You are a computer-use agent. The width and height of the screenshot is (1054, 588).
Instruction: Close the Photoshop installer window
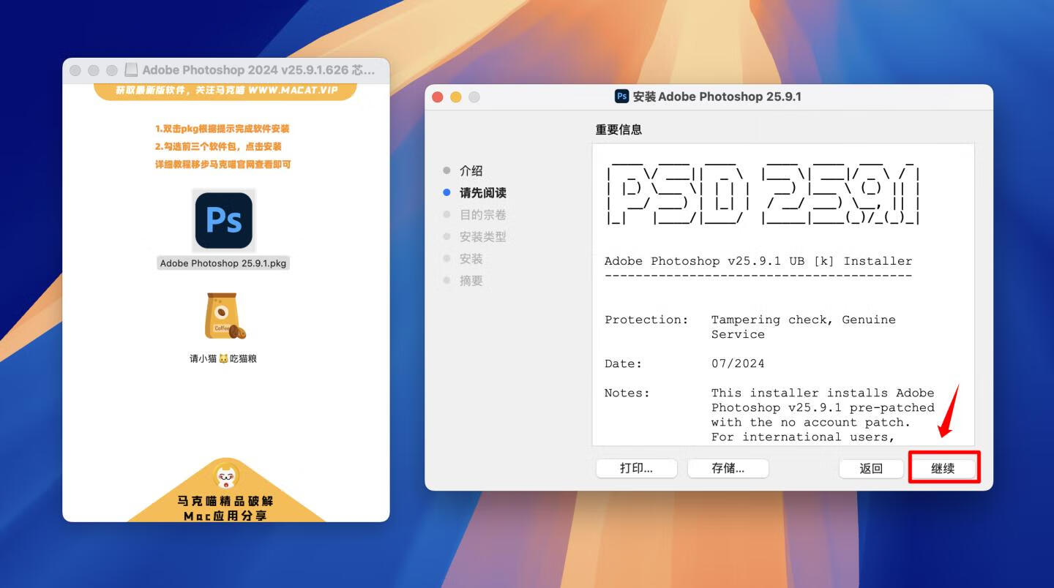tap(438, 97)
